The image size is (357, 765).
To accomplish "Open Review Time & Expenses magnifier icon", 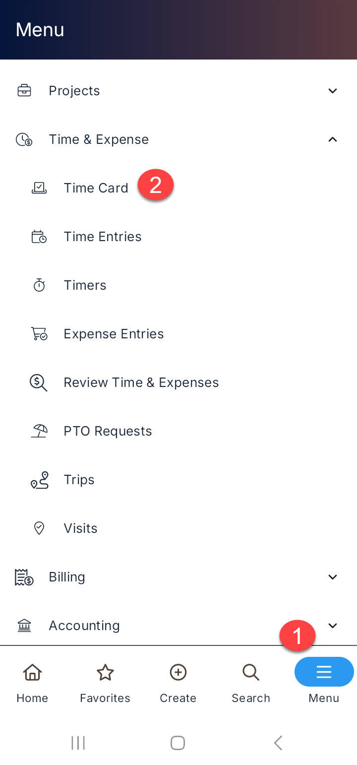I will click(38, 382).
